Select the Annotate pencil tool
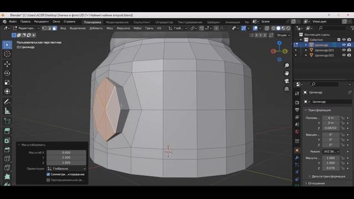The image size is (354, 199). pyautogui.click(x=7, y=102)
